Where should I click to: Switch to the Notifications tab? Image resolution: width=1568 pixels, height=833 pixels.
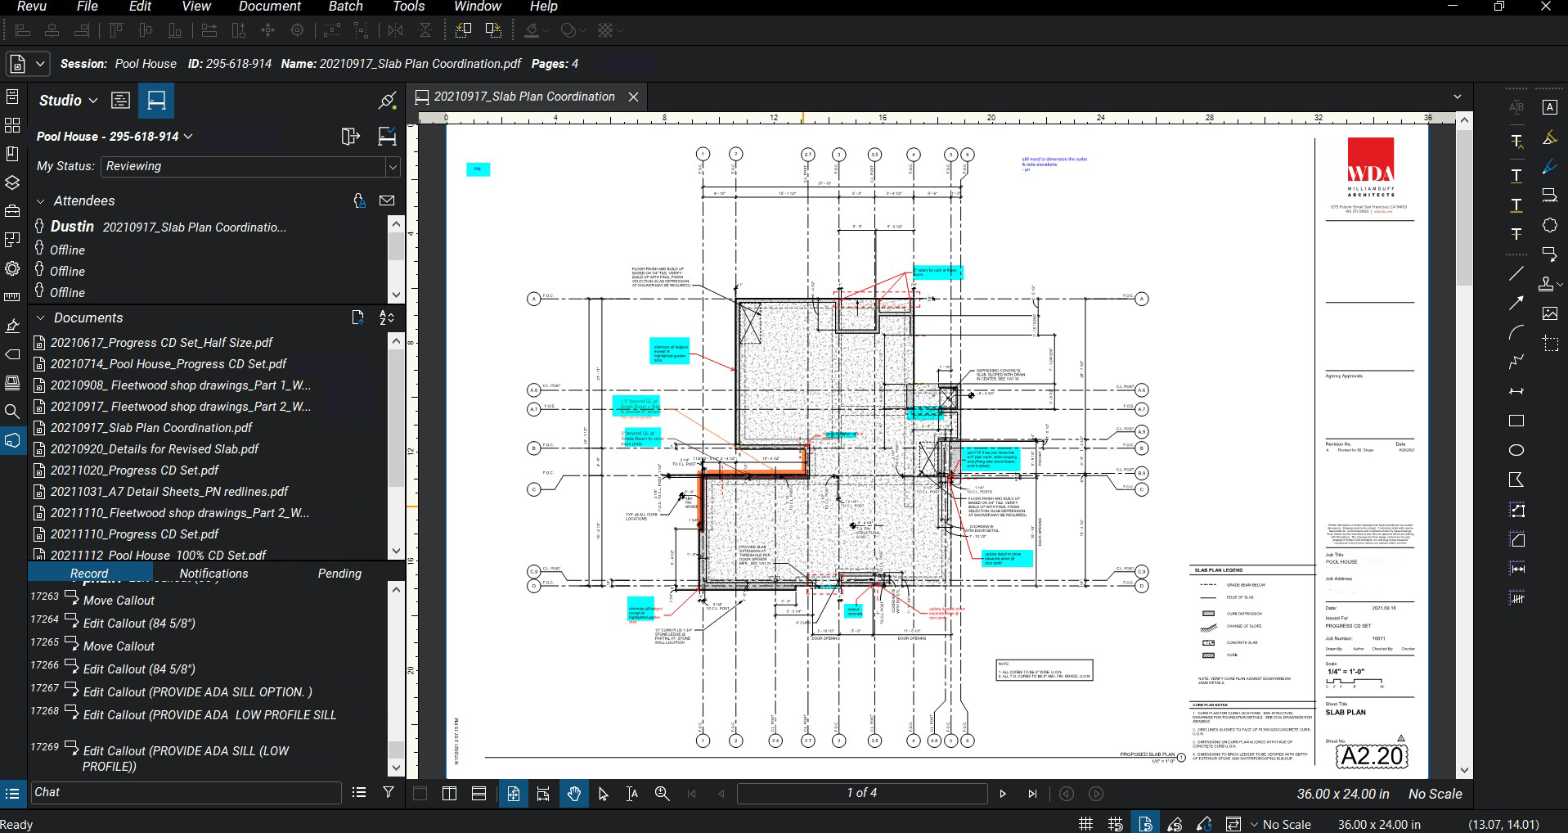213,574
